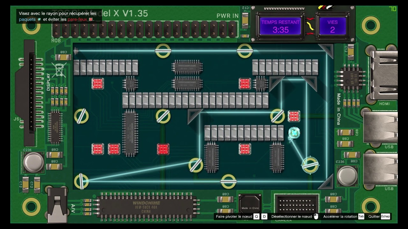Click the firewall directly above the data packet
The width and height of the screenshot is (408, 229).
click(x=294, y=116)
